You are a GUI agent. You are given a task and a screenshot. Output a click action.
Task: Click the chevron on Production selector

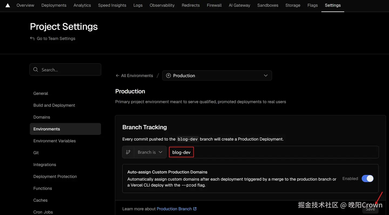pyautogui.click(x=266, y=76)
